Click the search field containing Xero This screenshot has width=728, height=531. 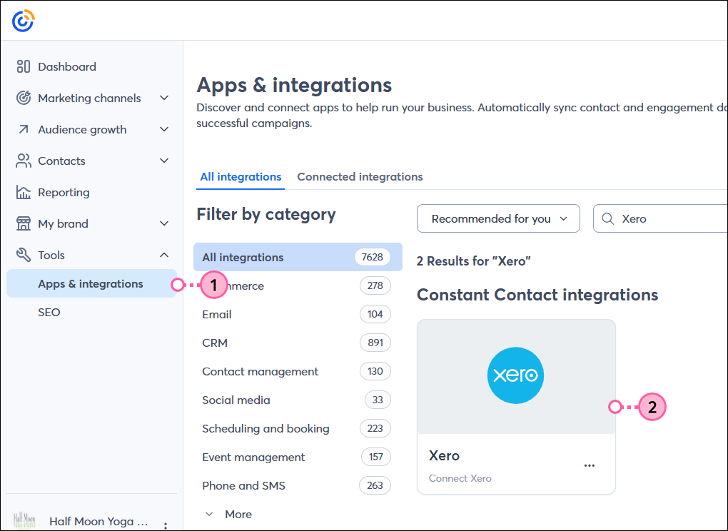(x=660, y=218)
